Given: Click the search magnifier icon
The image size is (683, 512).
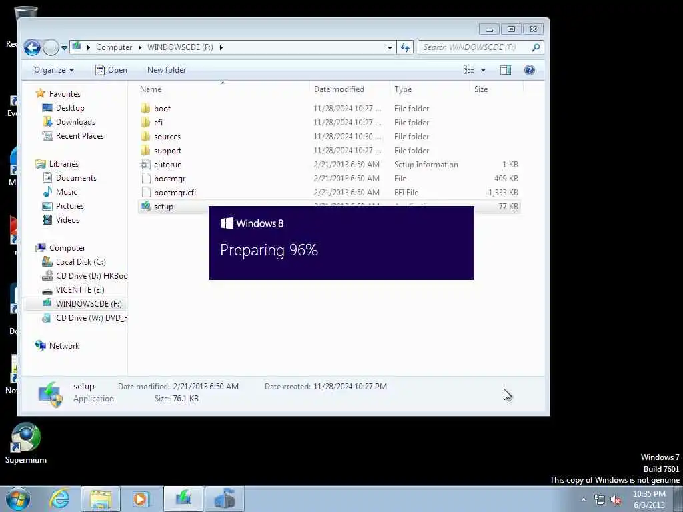Looking at the screenshot, I should pyautogui.click(x=536, y=47).
